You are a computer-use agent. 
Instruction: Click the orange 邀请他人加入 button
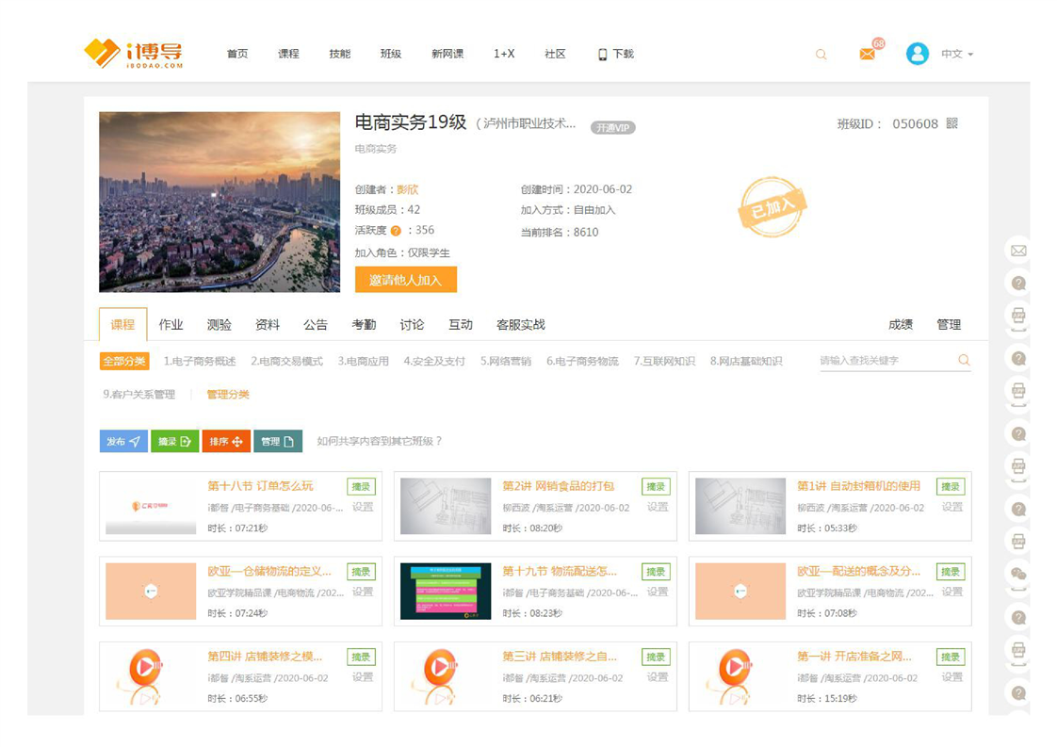coord(405,280)
